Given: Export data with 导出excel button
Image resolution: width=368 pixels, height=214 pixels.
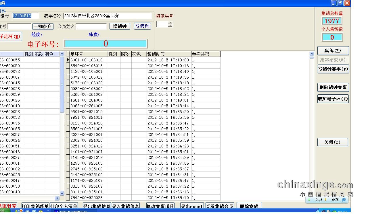Looking at the screenshot, I should (x=192, y=206).
